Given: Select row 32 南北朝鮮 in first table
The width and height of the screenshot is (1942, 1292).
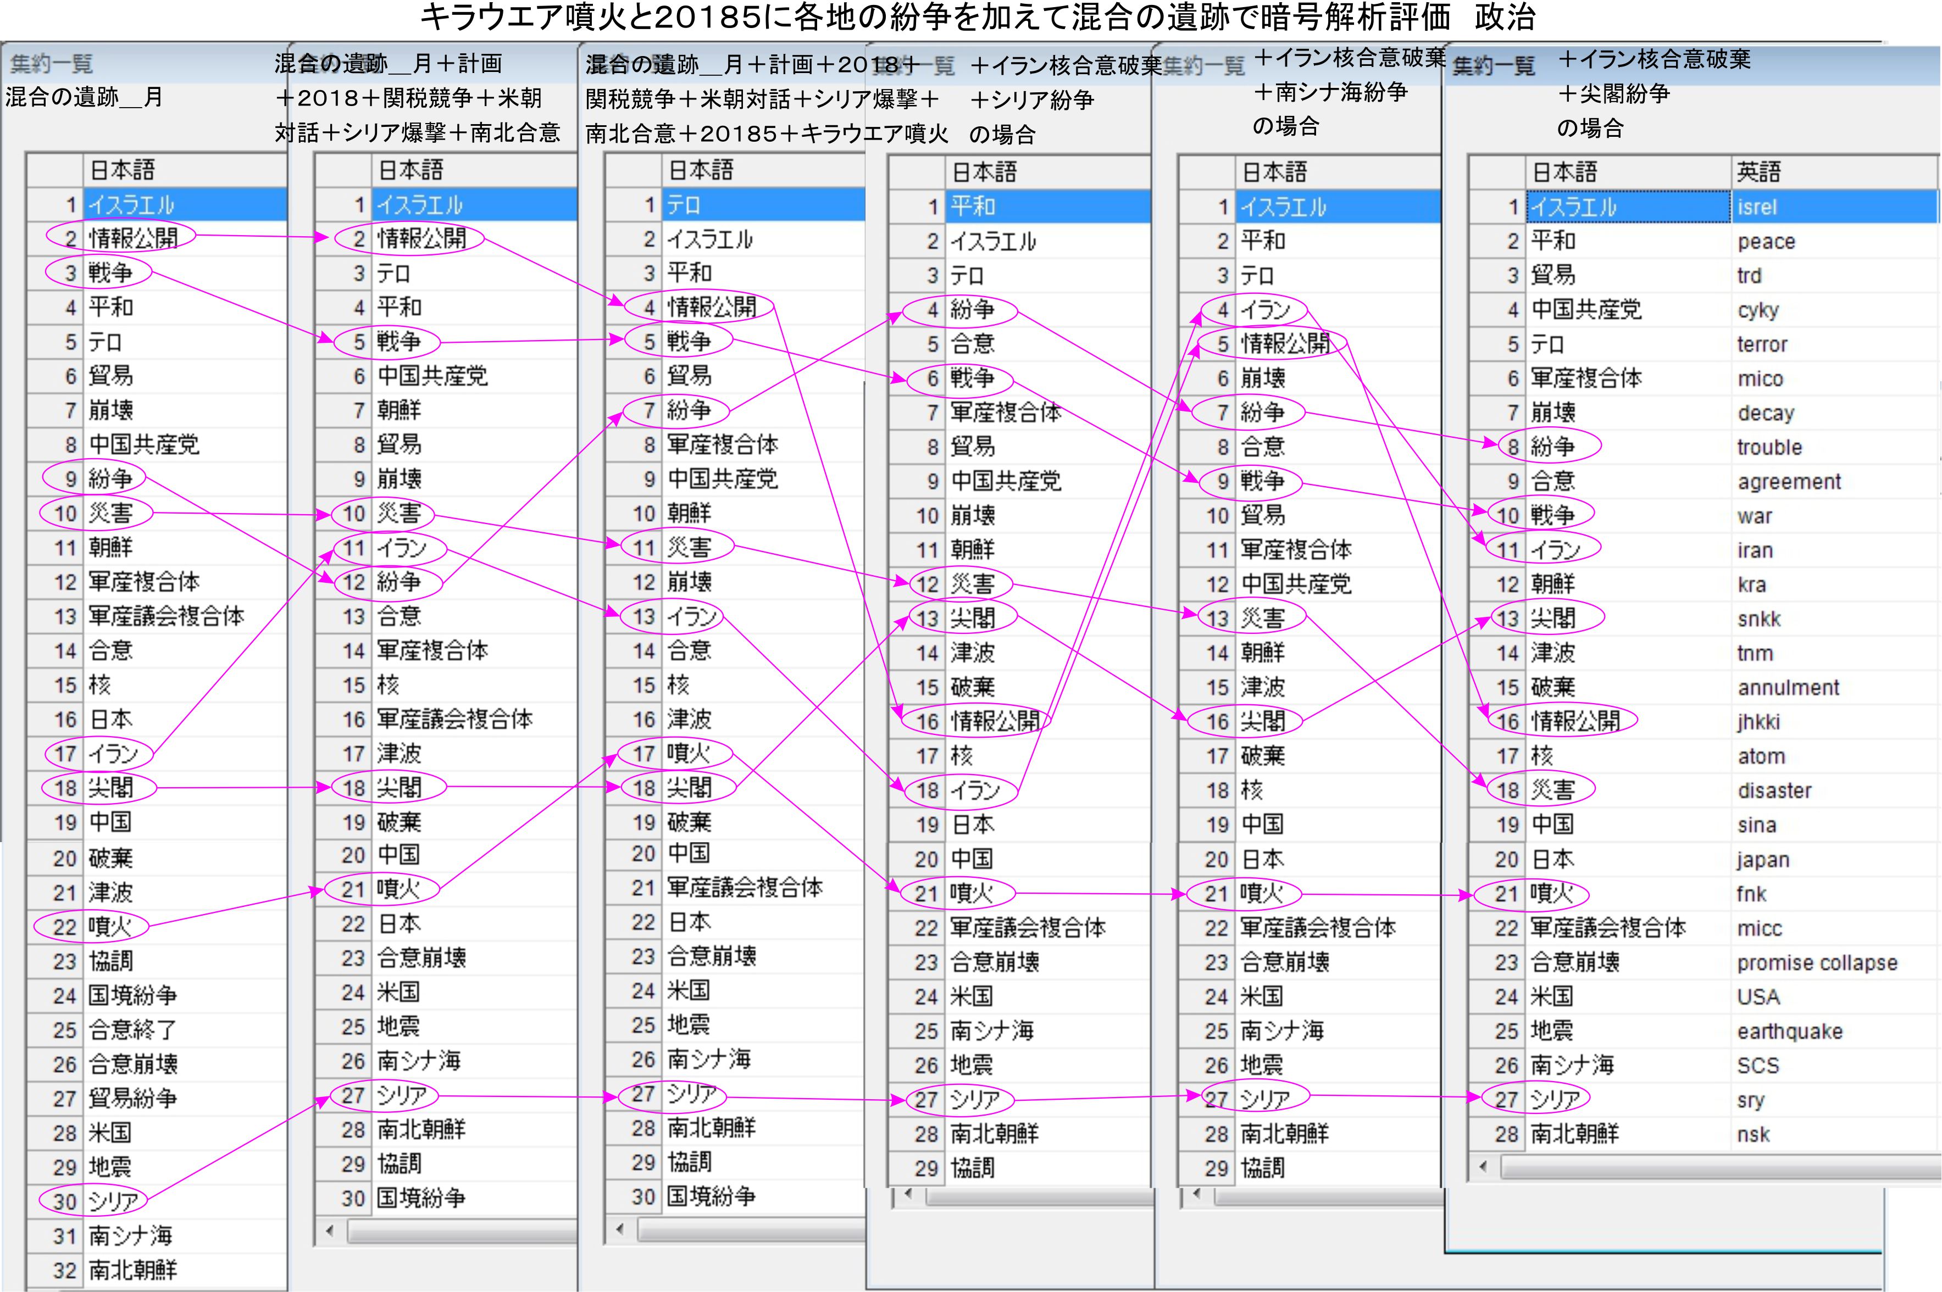Looking at the screenshot, I should pos(132,1270).
